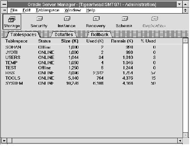This screenshot has height=146, width=192.
Task: Click the Status column header
Action: click(44, 41)
